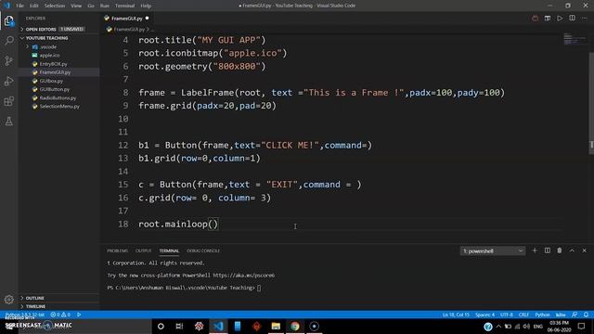Viewport: 594px width, 334px height.
Task: Open Windows Task View on taskbar
Action: tap(179, 326)
